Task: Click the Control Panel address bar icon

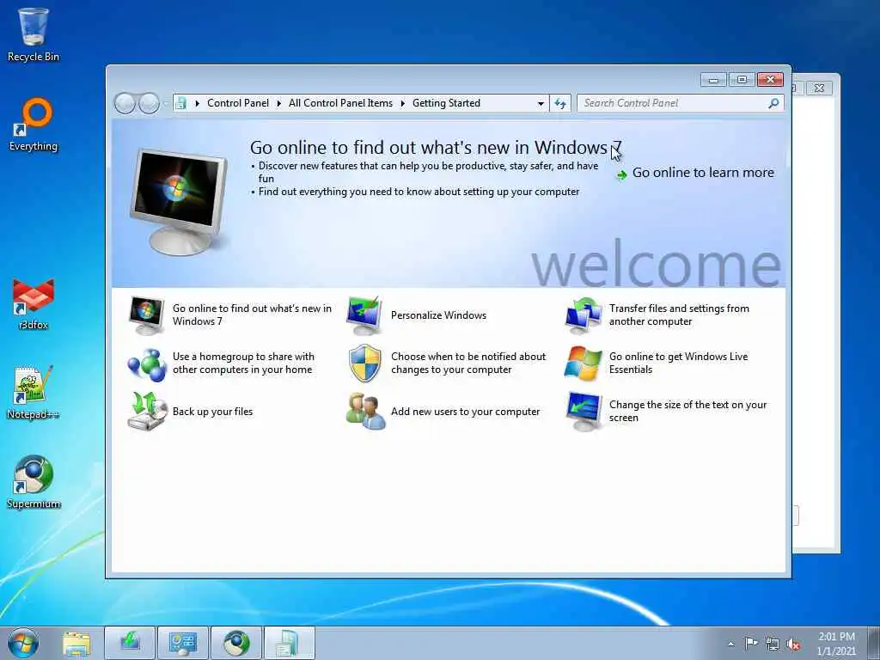Action: pos(180,103)
